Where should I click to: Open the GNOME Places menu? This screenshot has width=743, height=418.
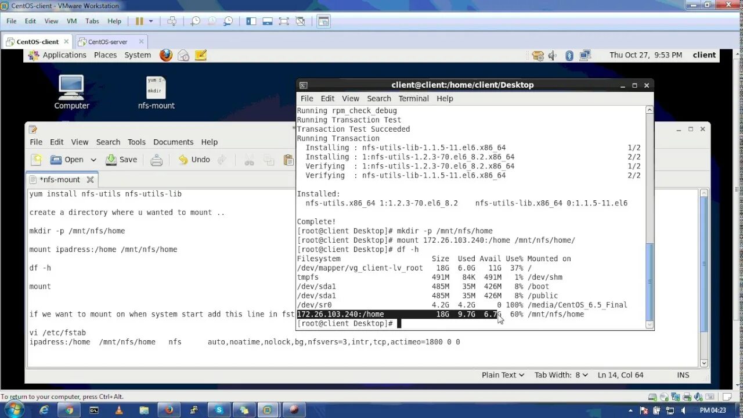[105, 55]
